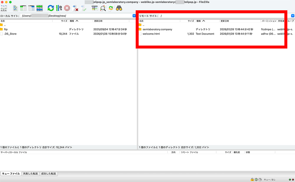Viewport: 295px width, 182px height.
Task: Switch to the 失敗した転送 tab
Action: (x=30, y=174)
